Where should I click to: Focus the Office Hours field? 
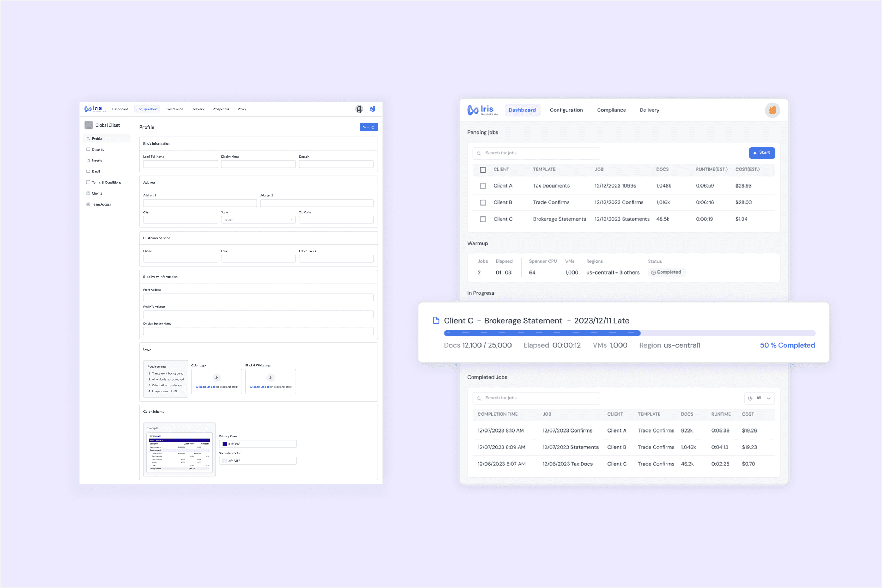pyautogui.click(x=336, y=259)
